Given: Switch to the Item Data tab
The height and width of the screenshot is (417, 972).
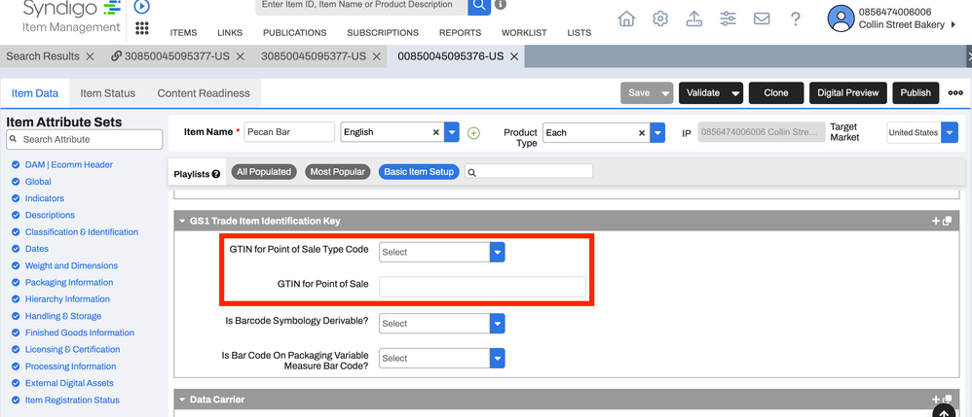Looking at the screenshot, I should (35, 93).
